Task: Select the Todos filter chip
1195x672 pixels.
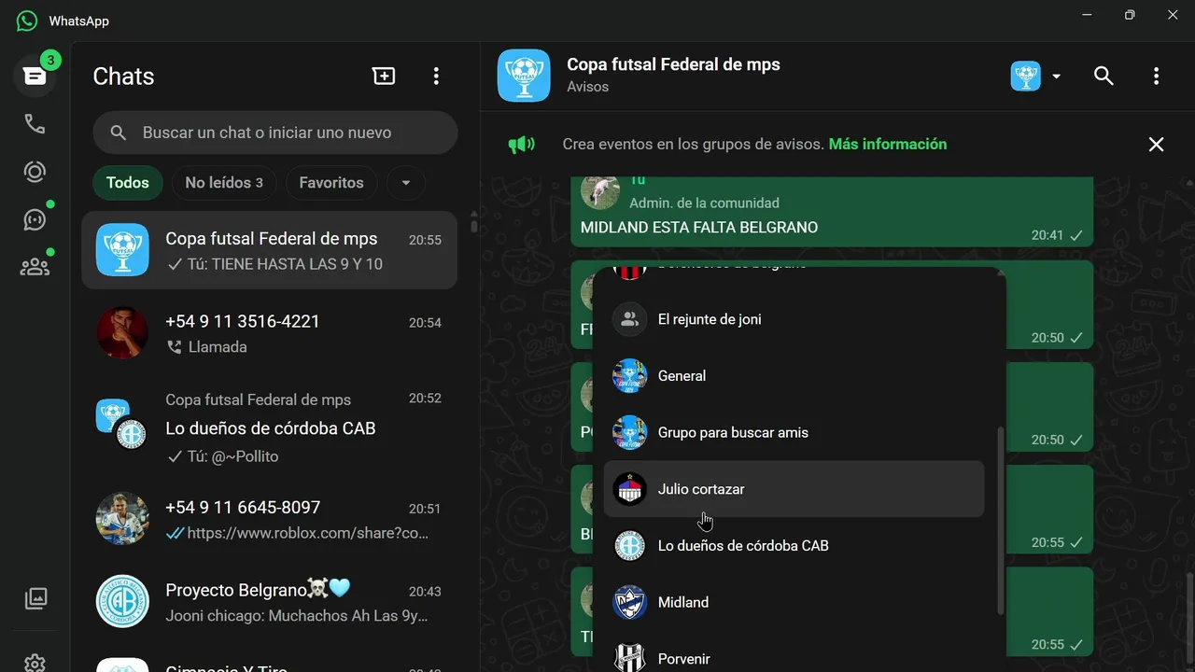Action: point(128,183)
